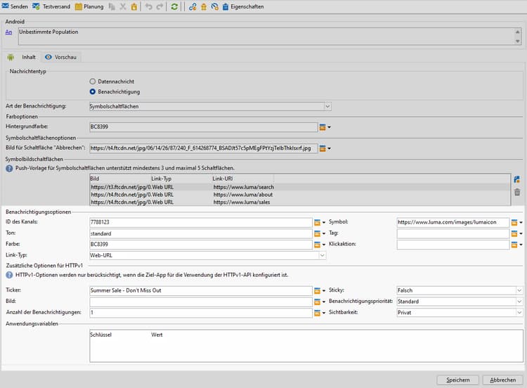
Task: Open Eigenschaften properties
Action: click(x=243, y=6)
